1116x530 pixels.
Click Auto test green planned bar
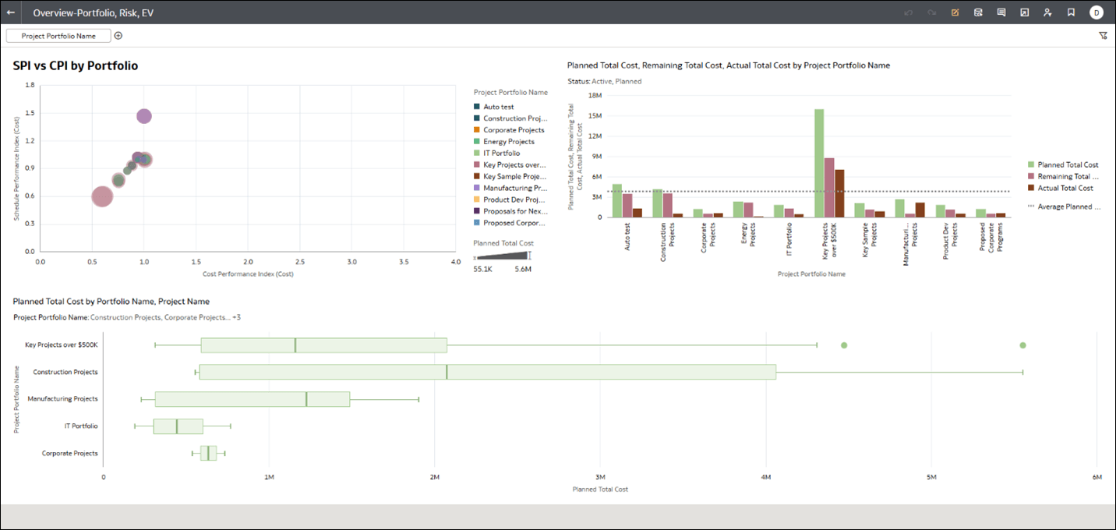coord(617,201)
